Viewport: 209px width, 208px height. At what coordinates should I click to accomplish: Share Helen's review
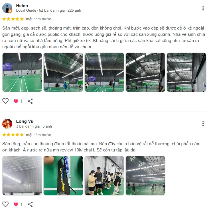coord(30,101)
